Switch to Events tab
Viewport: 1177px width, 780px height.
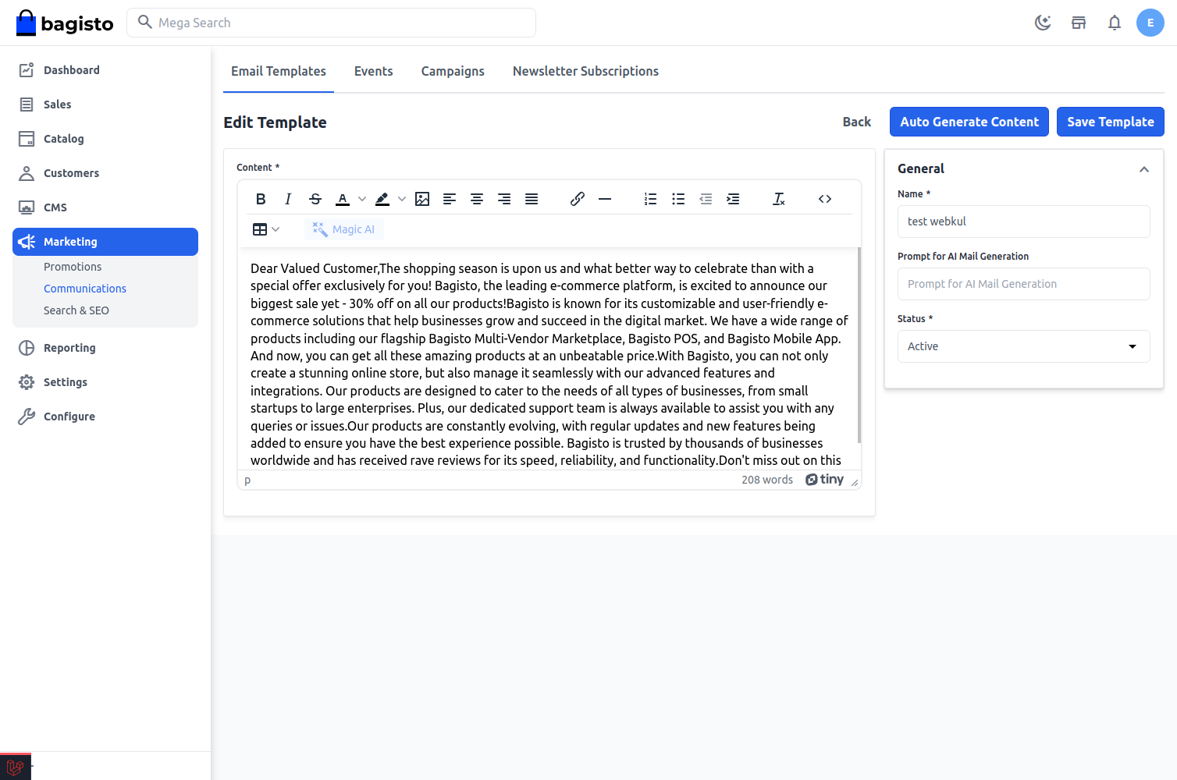(x=374, y=71)
